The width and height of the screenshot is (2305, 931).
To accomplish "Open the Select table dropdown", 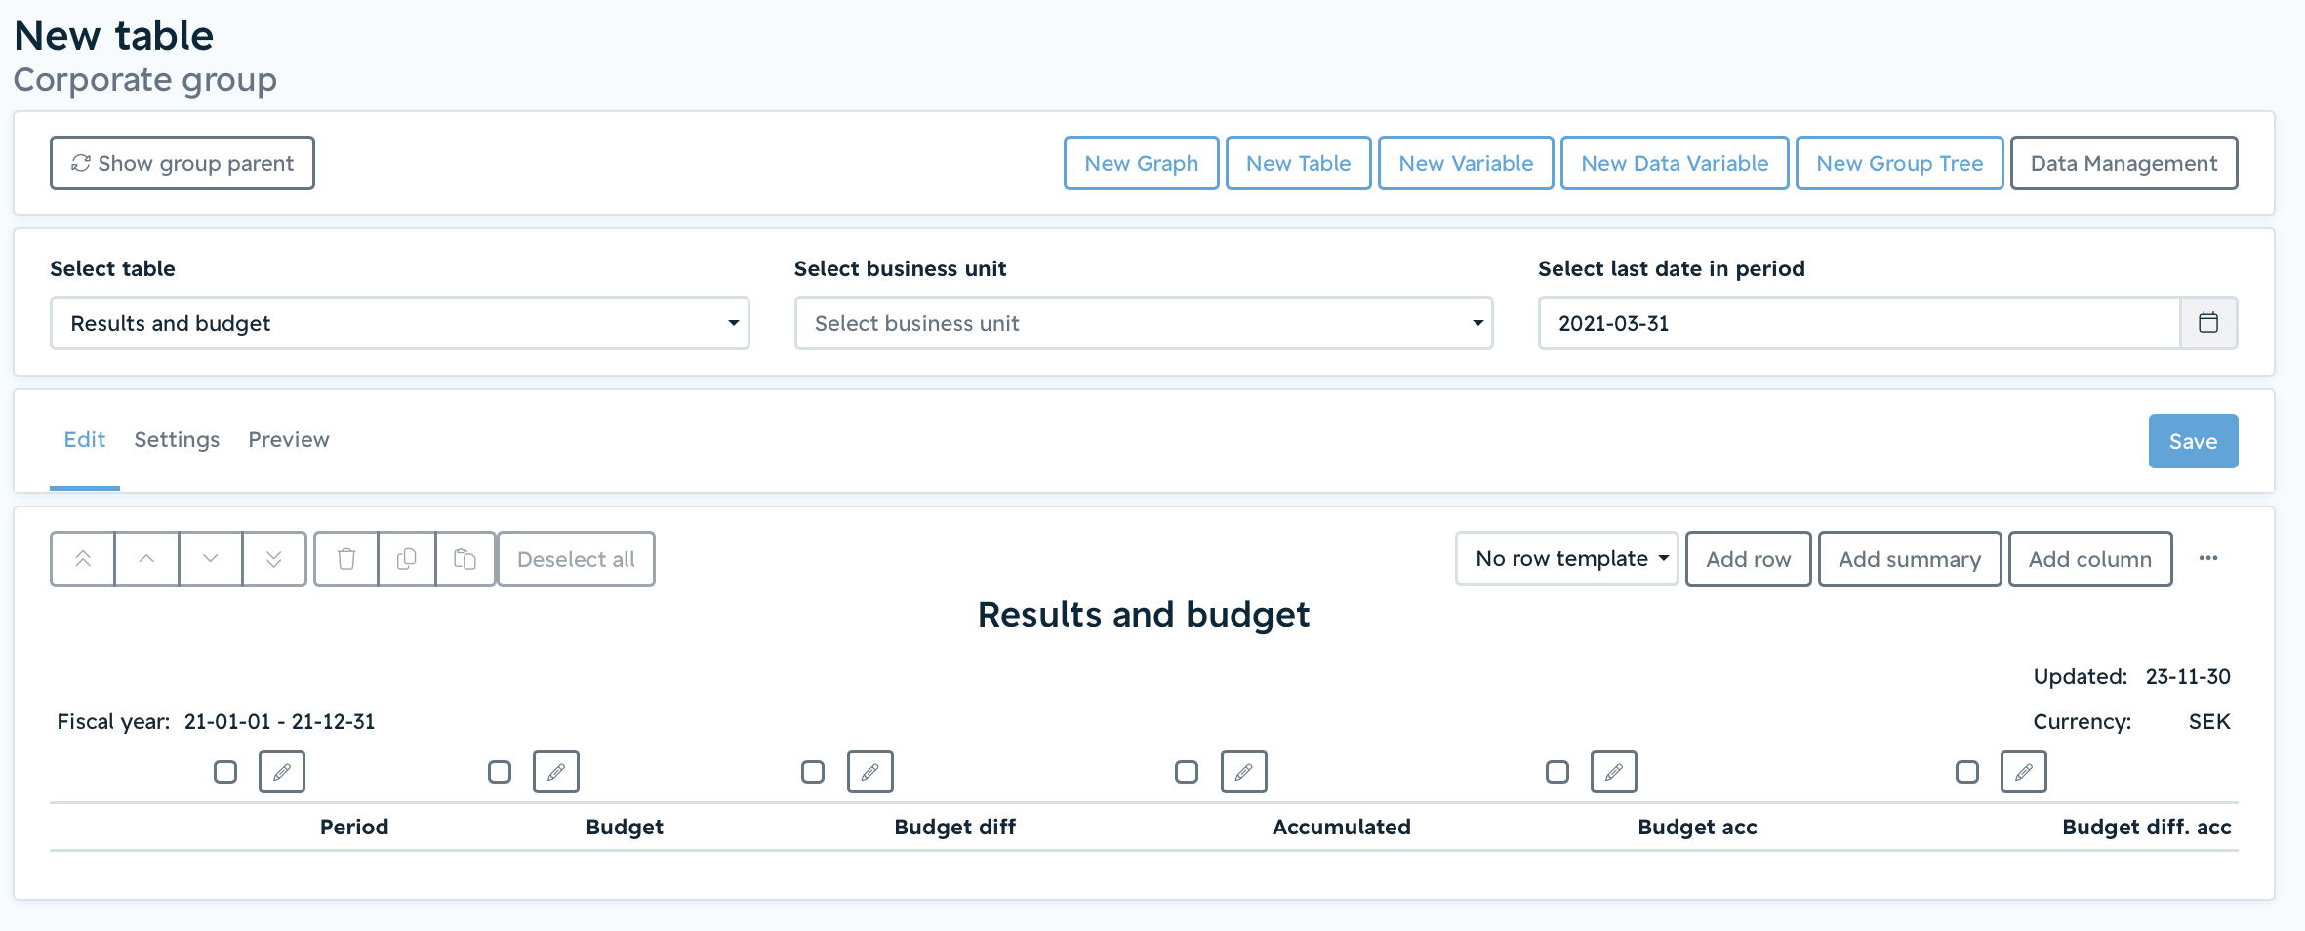I will pyautogui.click(x=400, y=323).
